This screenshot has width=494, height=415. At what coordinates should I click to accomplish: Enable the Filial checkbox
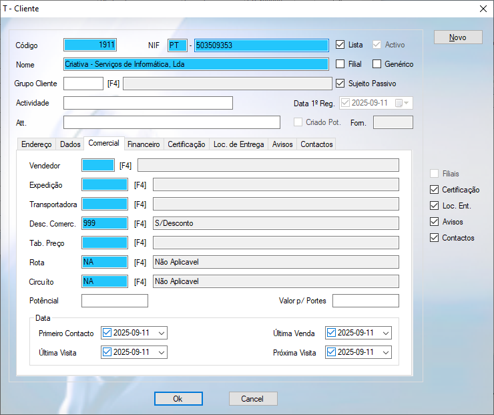tap(340, 64)
